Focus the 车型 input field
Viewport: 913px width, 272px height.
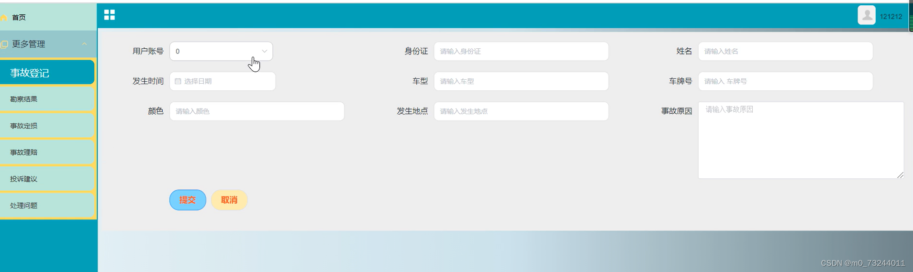521,81
